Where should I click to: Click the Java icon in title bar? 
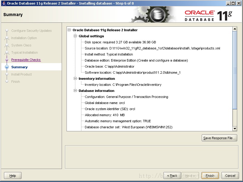point(3,3)
